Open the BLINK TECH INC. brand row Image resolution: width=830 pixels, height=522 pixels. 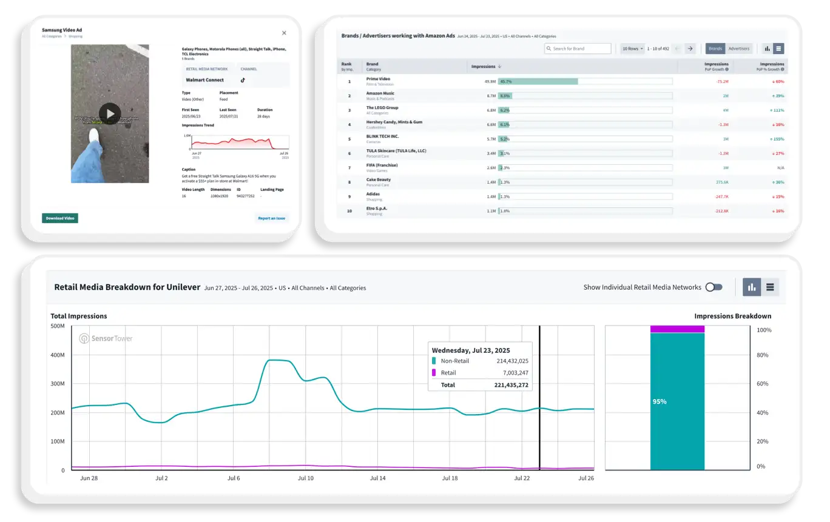[x=562, y=139]
